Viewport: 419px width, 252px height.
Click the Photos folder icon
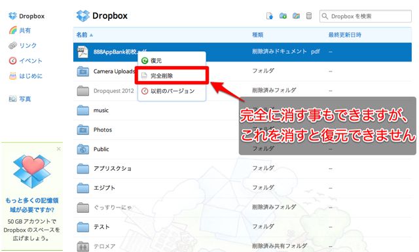click(83, 130)
